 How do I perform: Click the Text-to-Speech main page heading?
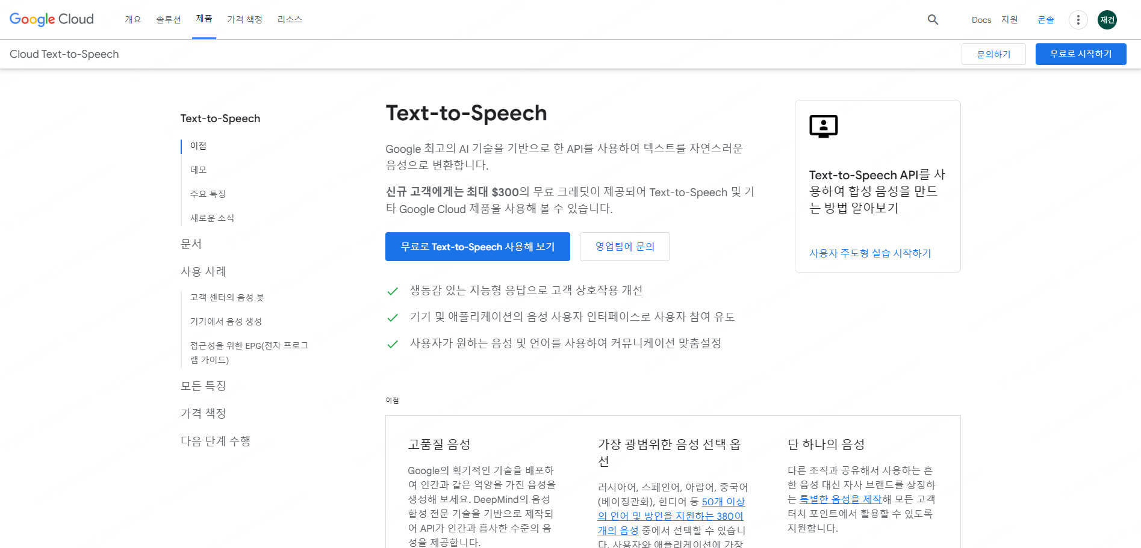click(x=466, y=113)
